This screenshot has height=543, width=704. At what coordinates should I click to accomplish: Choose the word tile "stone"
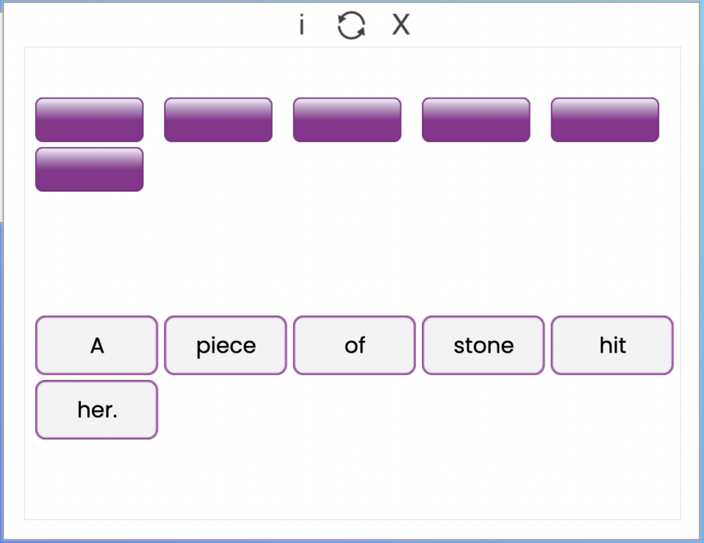[483, 345]
